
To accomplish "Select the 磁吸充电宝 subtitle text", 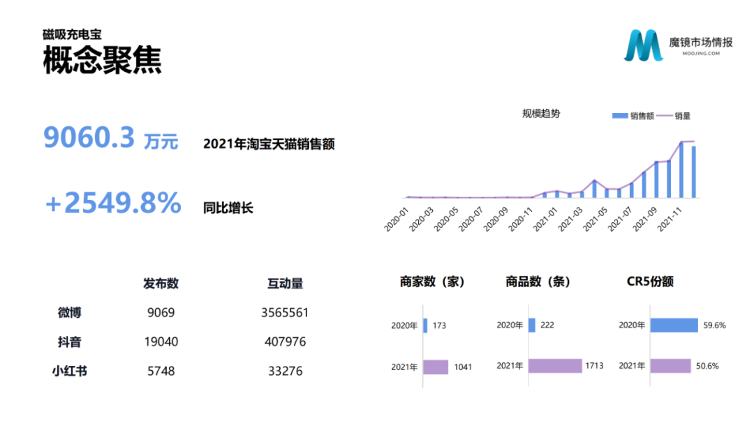I will 72,35.
